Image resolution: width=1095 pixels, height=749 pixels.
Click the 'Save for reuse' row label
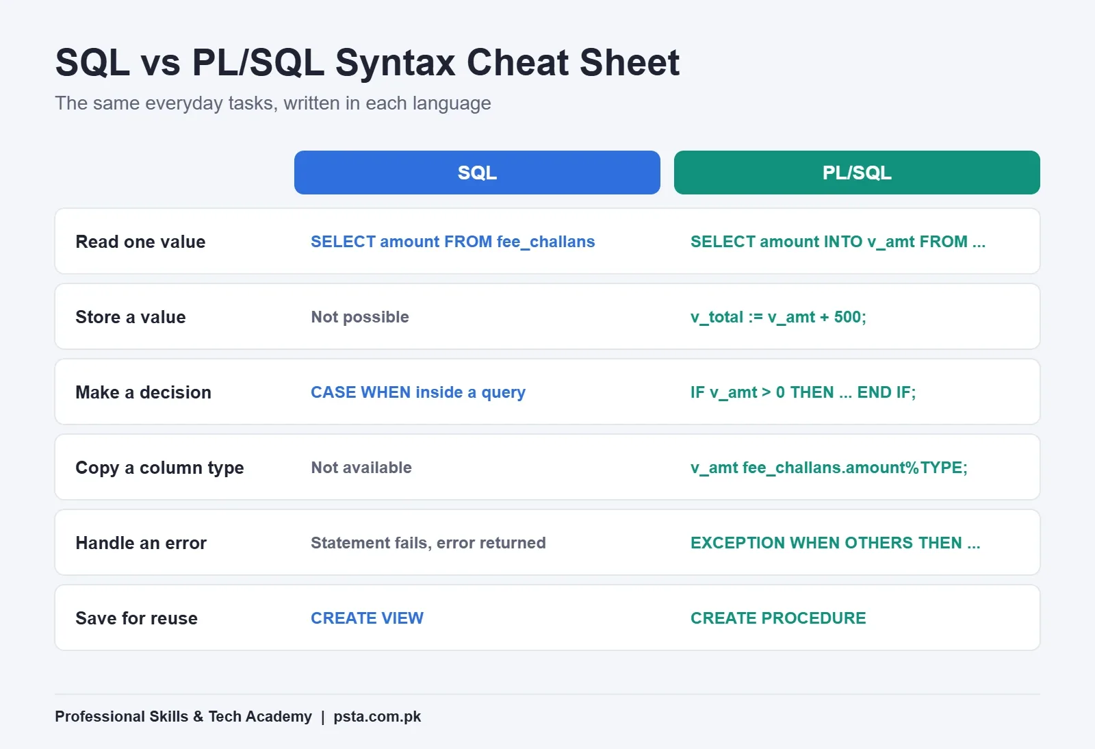[x=136, y=618]
